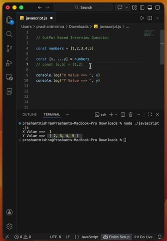
Task: Open the Explorer view in activity bar
Action: 9,20
